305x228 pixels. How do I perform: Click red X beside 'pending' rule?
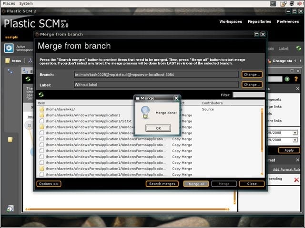296,180
